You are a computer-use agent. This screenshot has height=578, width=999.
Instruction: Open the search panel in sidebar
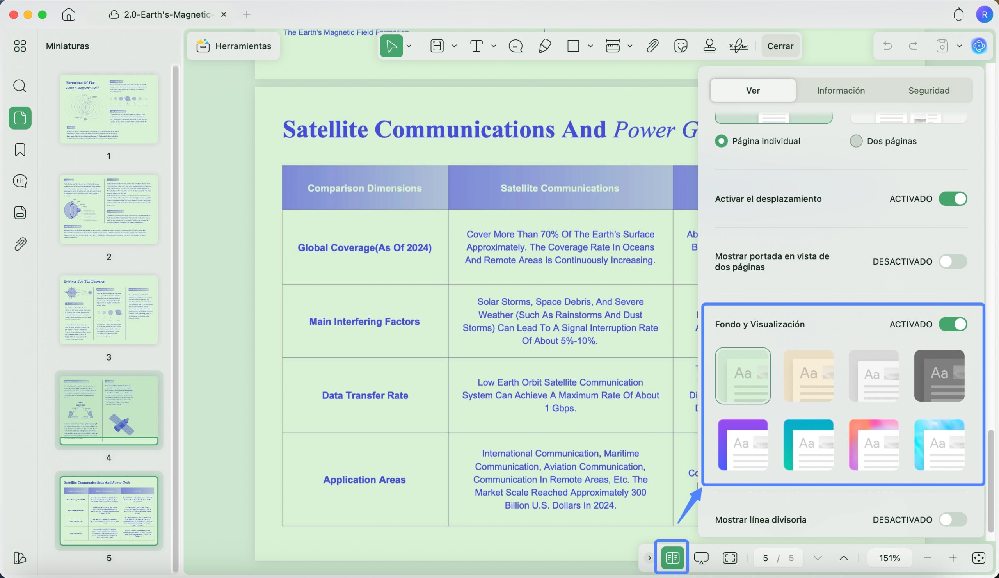pyautogui.click(x=20, y=85)
